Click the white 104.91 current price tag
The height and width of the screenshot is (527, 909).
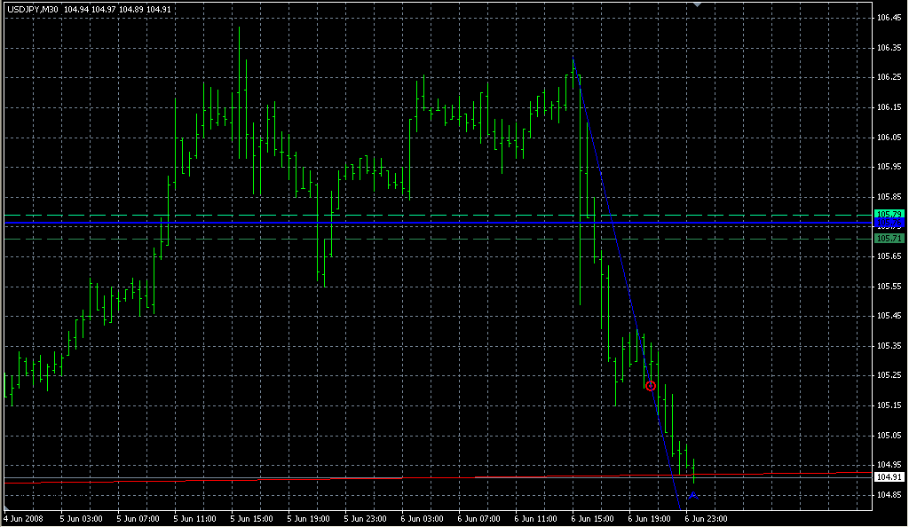click(889, 476)
